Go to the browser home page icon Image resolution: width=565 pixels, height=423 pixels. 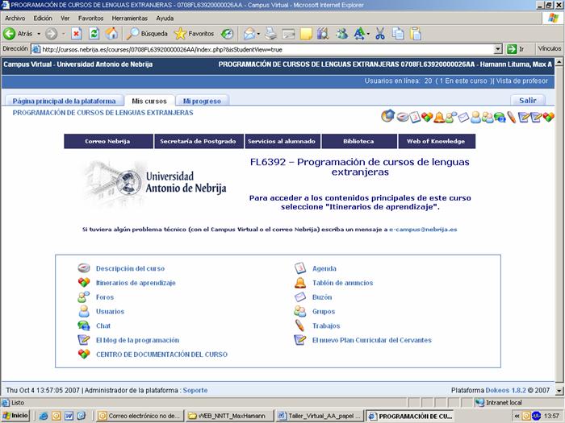click(111, 34)
